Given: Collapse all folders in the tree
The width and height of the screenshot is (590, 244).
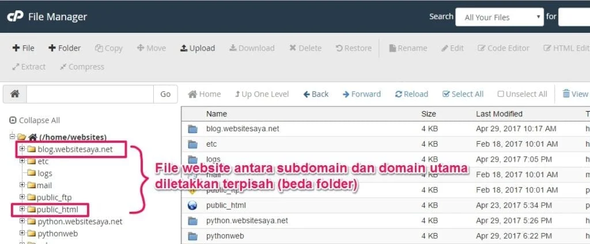Looking at the screenshot, I should pos(35,120).
